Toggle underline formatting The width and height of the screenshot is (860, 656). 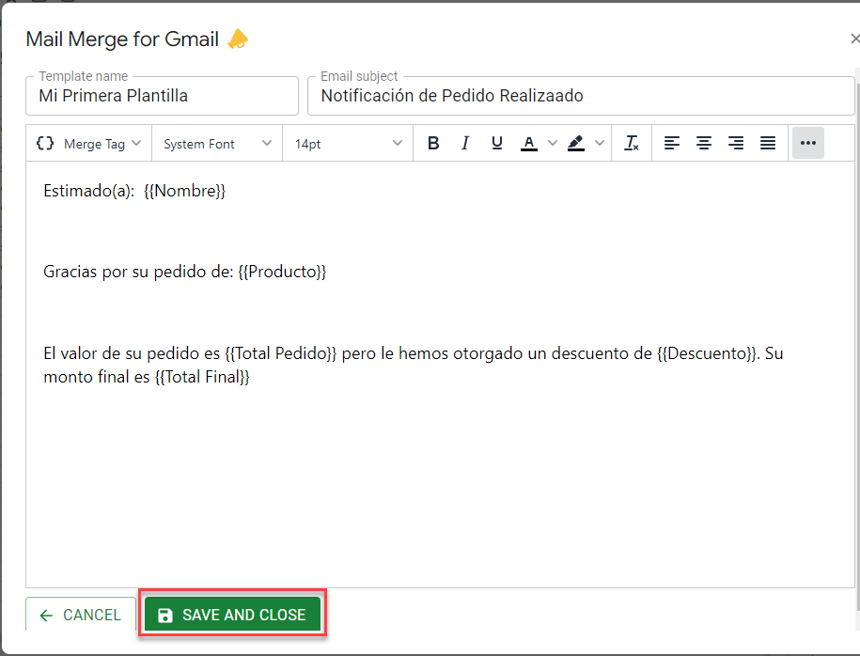(497, 143)
